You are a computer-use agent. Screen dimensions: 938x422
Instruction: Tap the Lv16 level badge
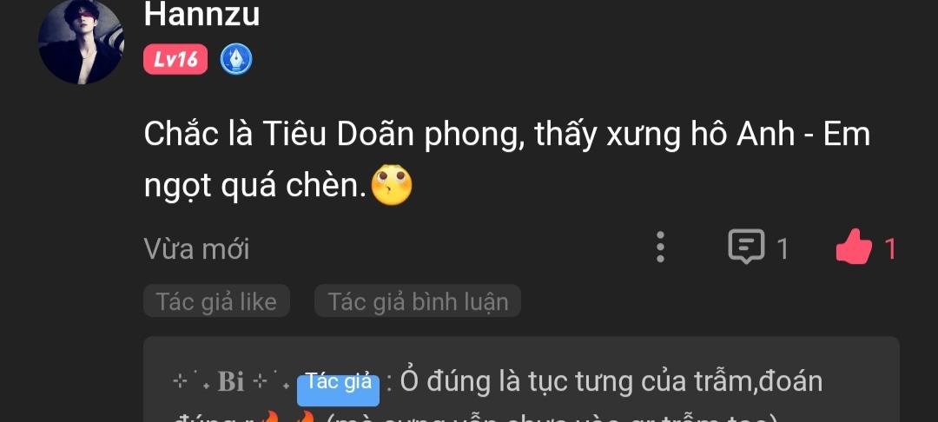click(x=175, y=59)
